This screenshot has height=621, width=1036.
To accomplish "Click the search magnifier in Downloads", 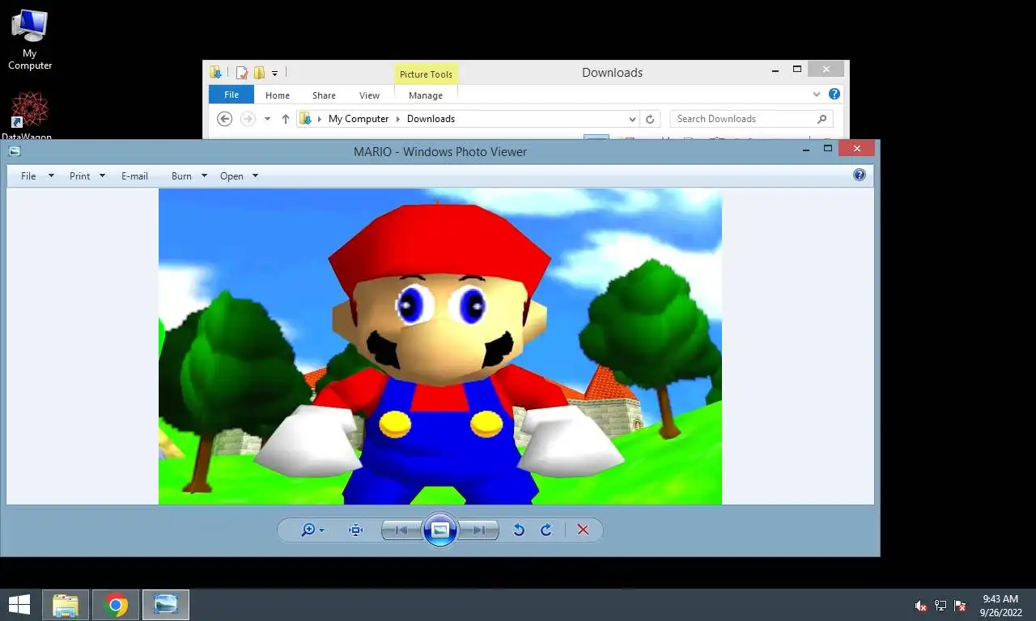I will pyautogui.click(x=822, y=119).
